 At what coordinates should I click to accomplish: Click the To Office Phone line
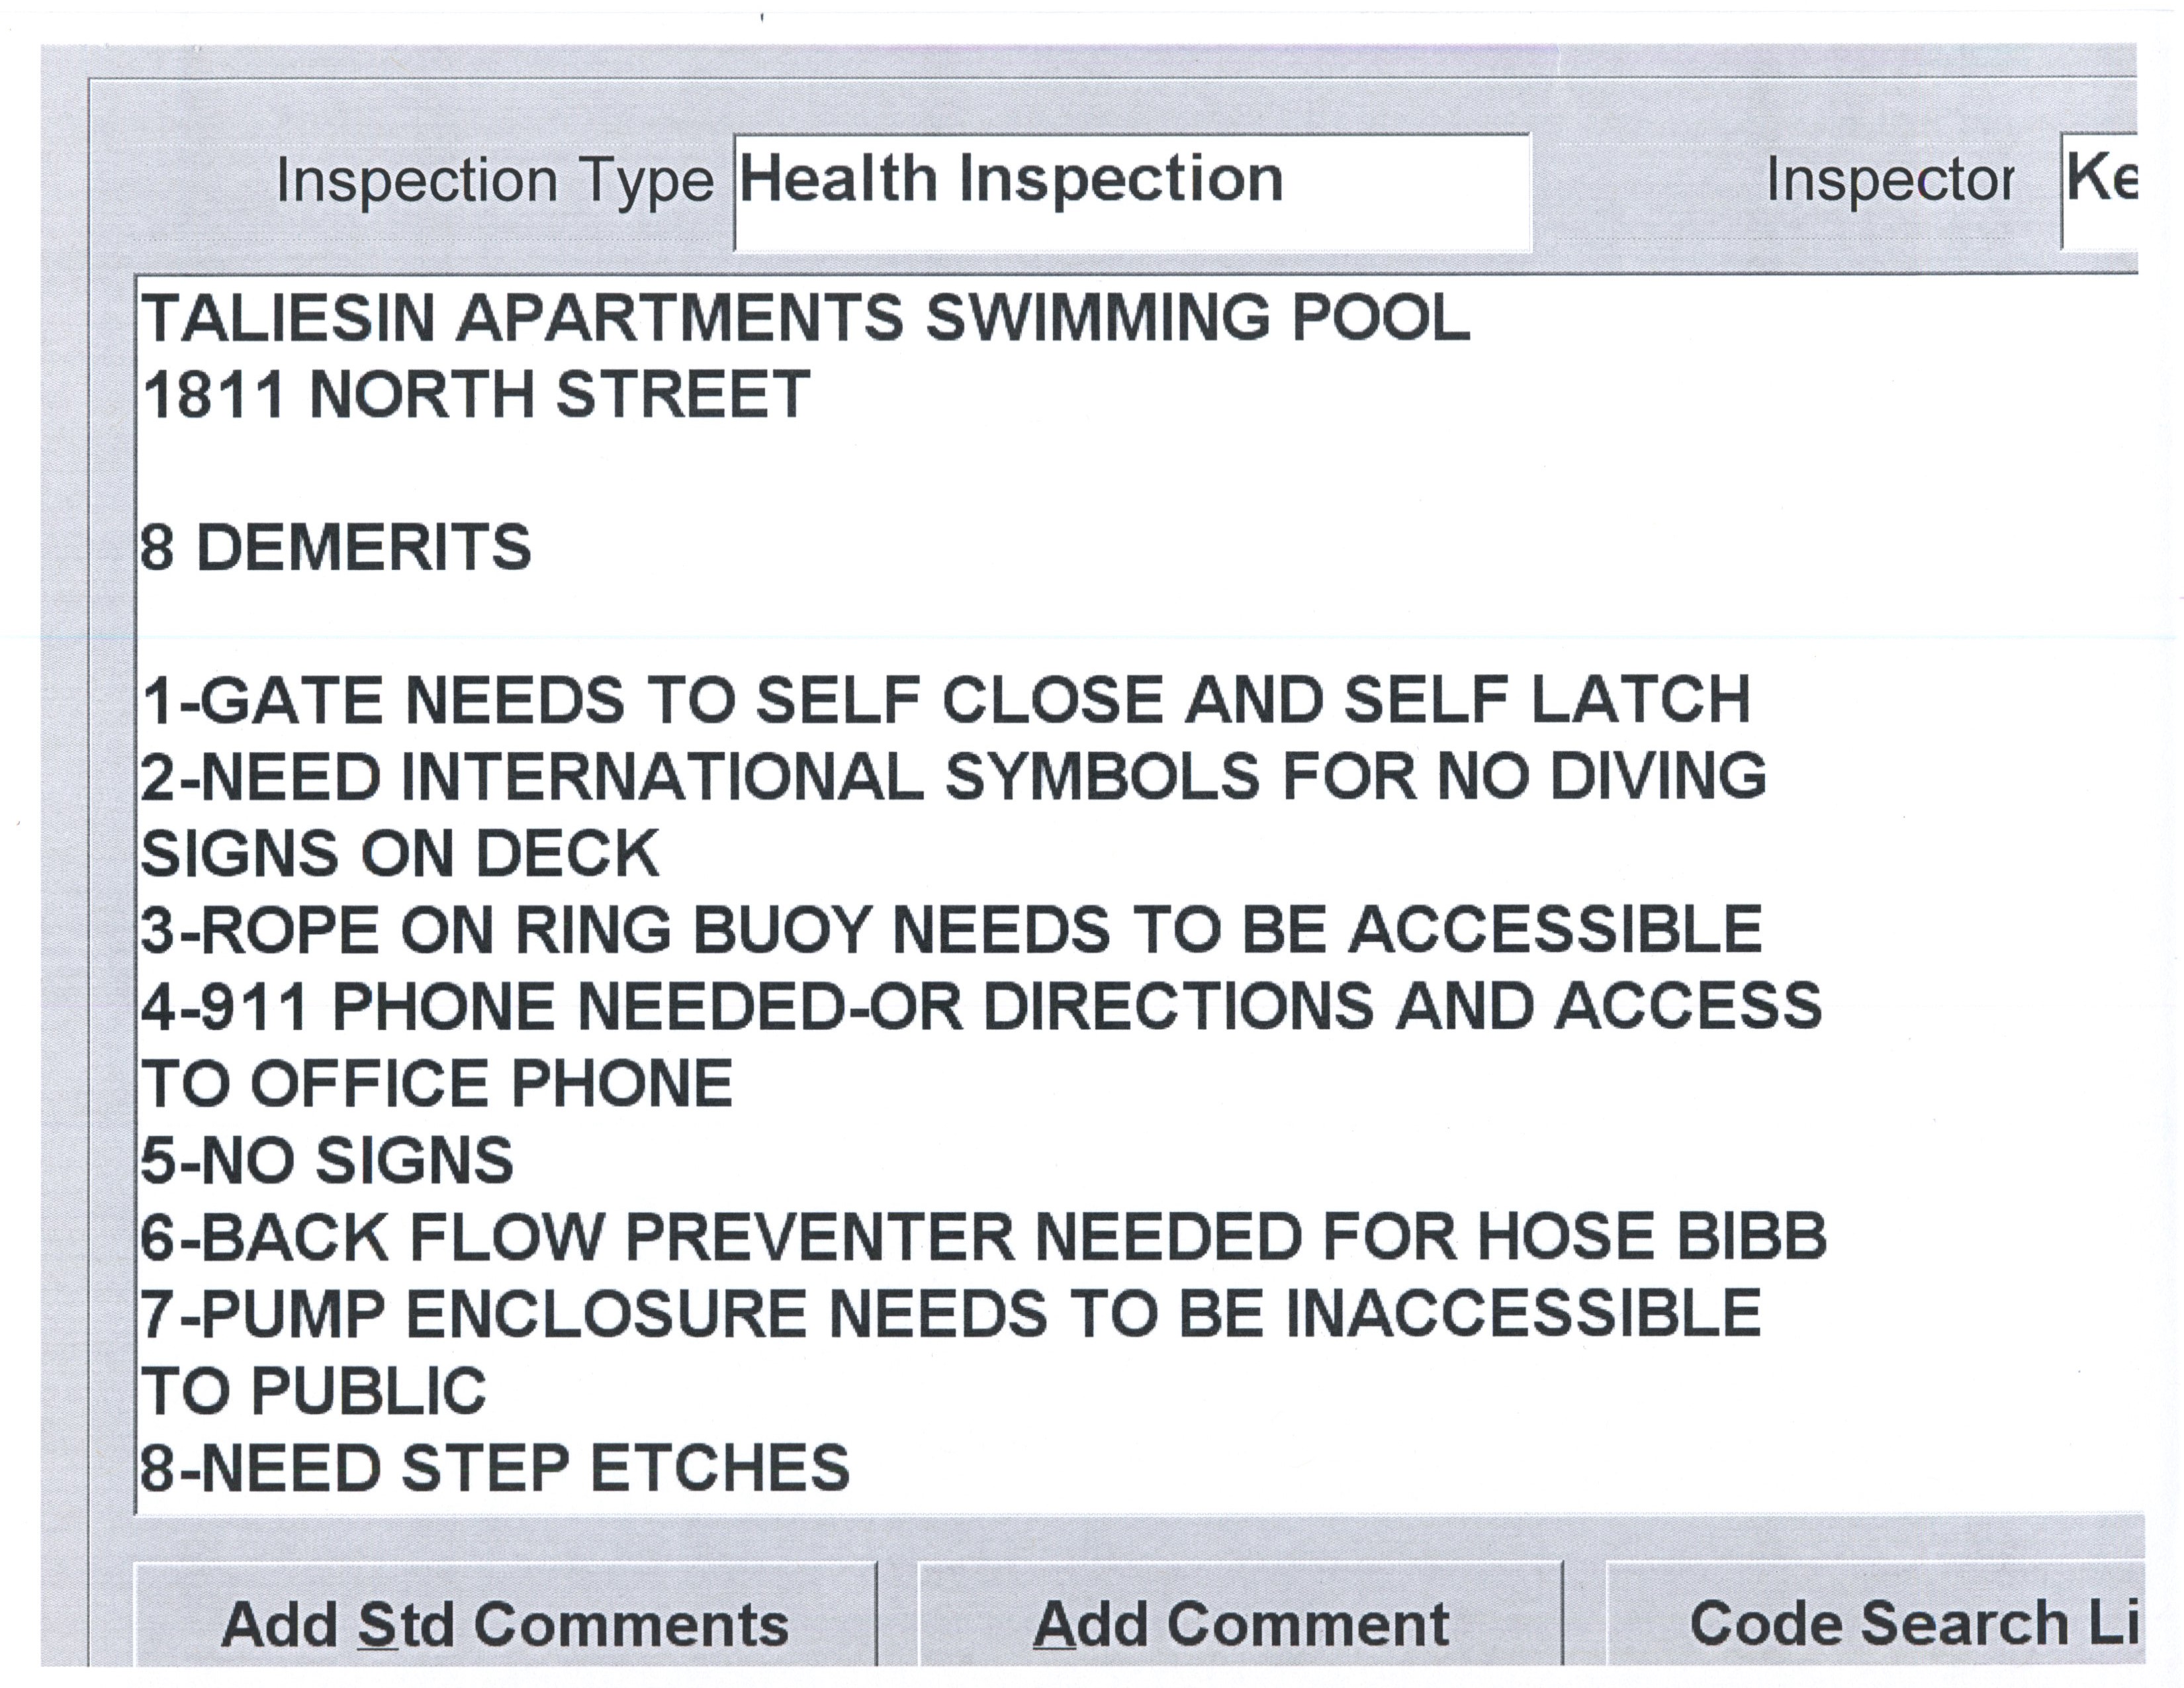[x=437, y=1084]
